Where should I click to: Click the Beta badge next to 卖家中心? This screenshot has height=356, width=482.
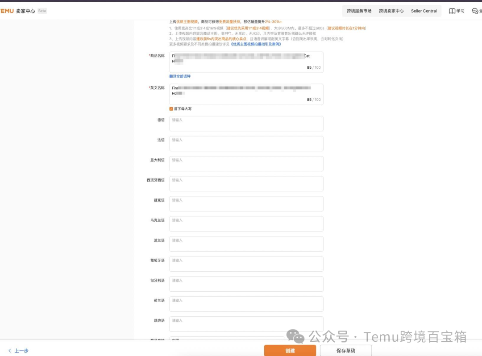click(42, 11)
